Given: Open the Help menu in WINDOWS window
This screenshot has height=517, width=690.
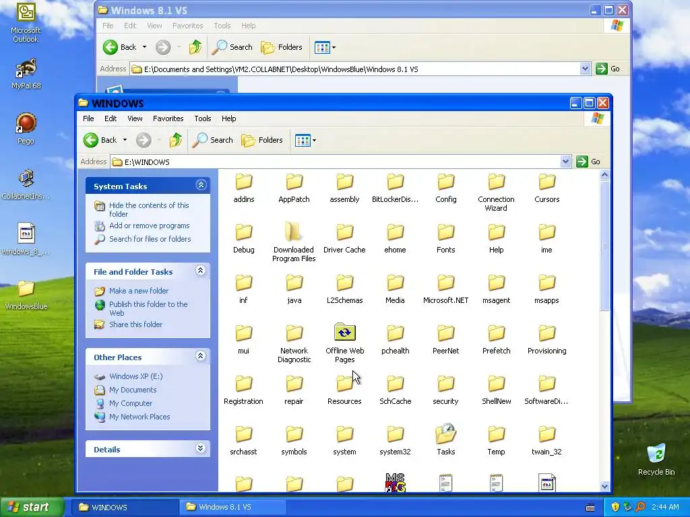Looking at the screenshot, I should tap(228, 118).
